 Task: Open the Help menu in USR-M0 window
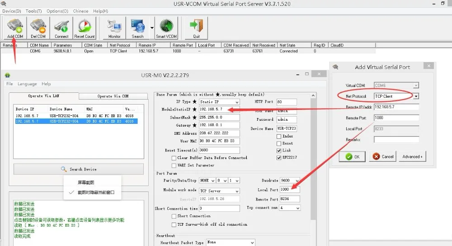coord(46,84)
